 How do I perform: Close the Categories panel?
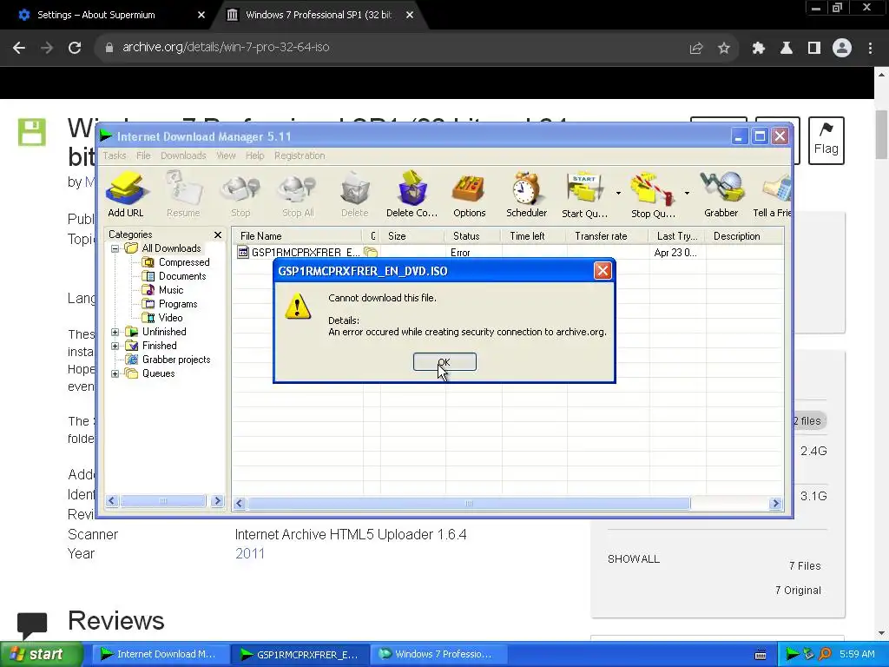coord(218,234)
